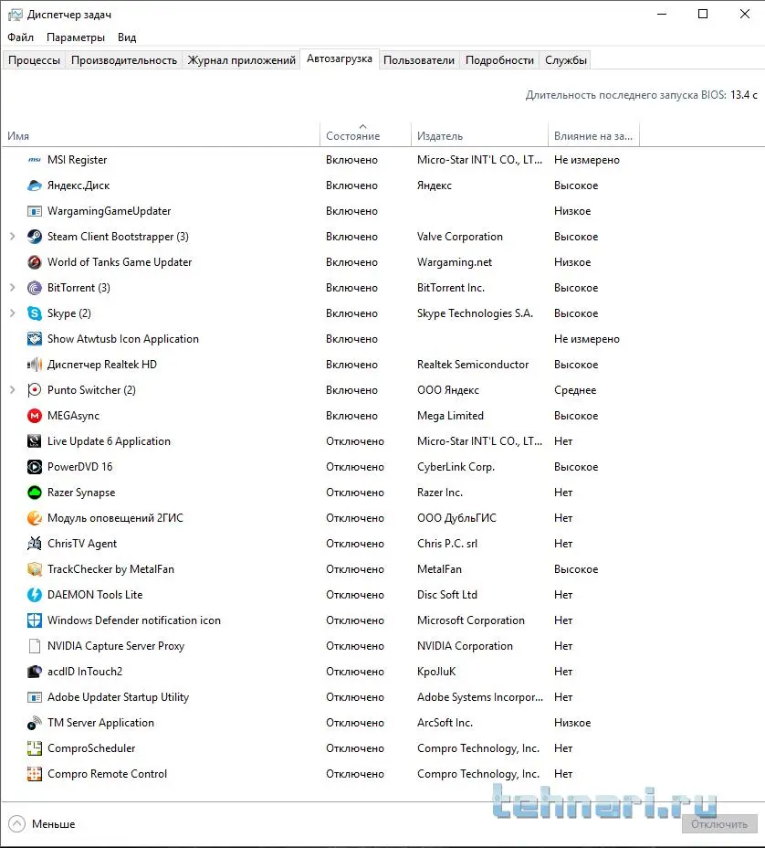Click publisher cell Realtek Semiconductor
Image resolution: width=765 pixels, height=848 pixels.
473,365
